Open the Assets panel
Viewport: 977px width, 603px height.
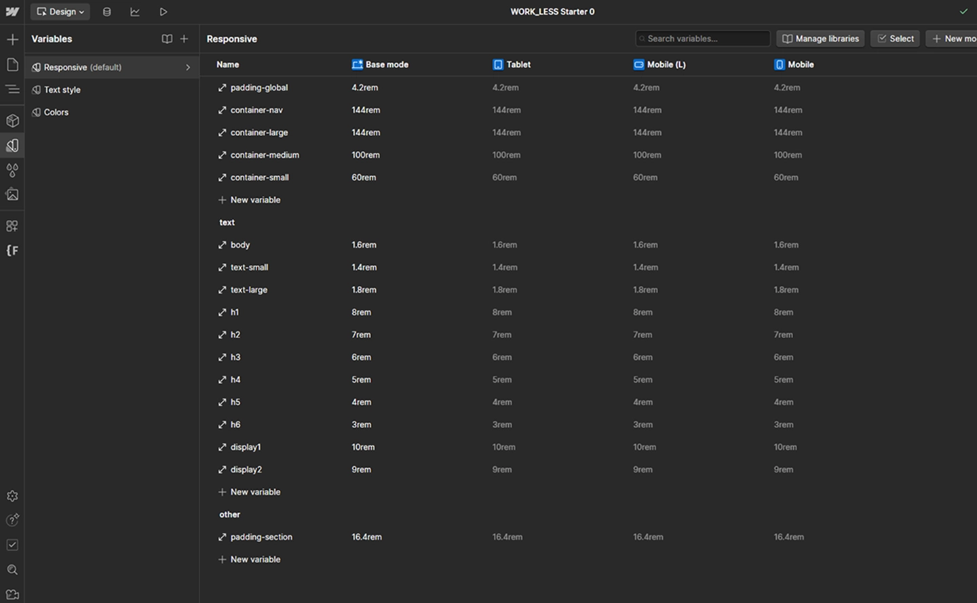tap(12, 194)
